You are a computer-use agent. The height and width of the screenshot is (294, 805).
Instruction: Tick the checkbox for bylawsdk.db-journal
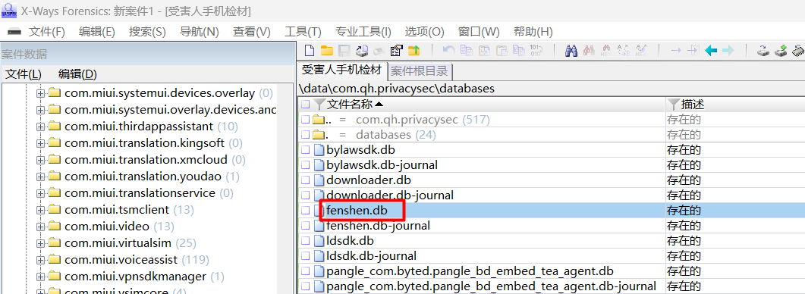pos(306,165)
